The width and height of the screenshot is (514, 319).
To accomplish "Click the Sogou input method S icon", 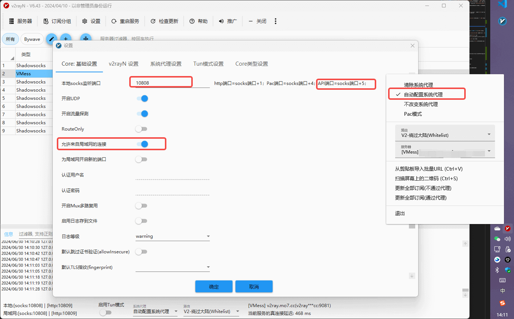I will pos(502,303).
